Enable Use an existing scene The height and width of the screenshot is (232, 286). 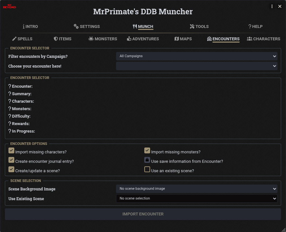coord(147,169)
